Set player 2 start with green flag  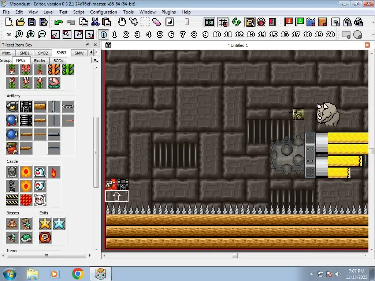pos(300,22)
